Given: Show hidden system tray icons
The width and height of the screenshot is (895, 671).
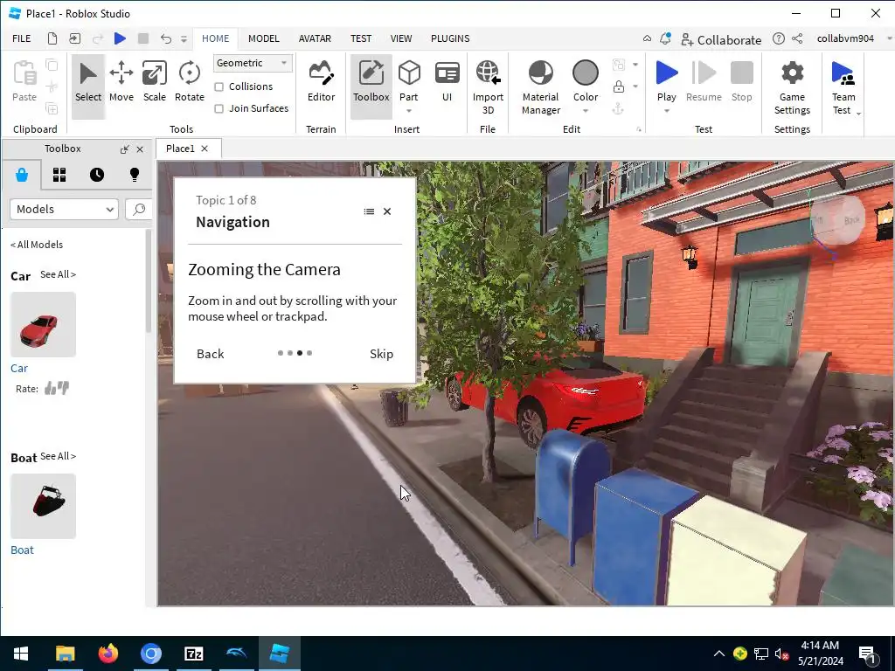Looking at the screenshot, I should pyautogui.click(x=719, y=654).
